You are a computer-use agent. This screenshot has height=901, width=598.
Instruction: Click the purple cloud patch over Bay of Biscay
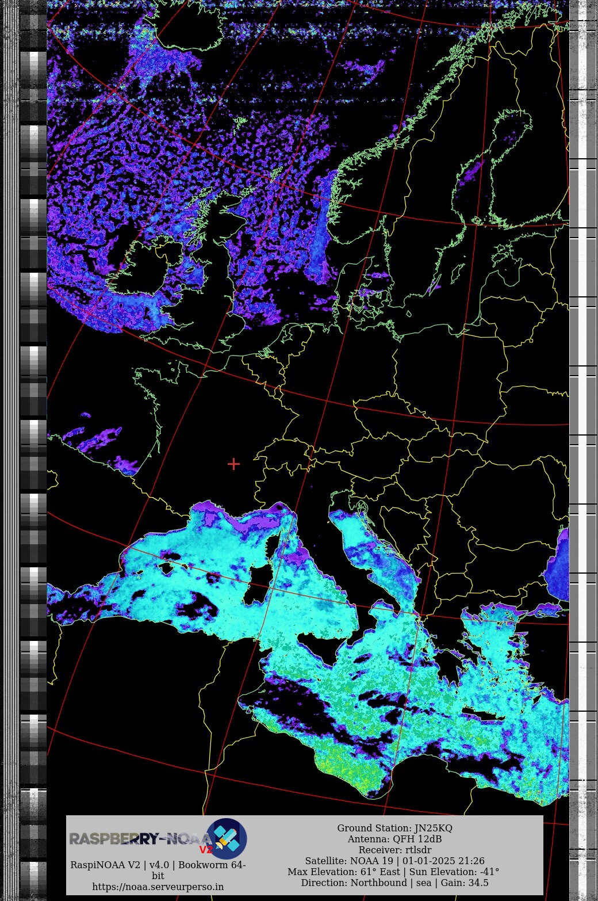(95, 438)
